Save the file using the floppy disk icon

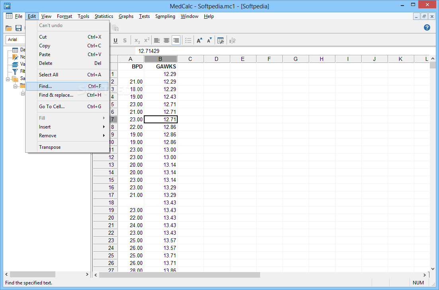click(18, 28)
